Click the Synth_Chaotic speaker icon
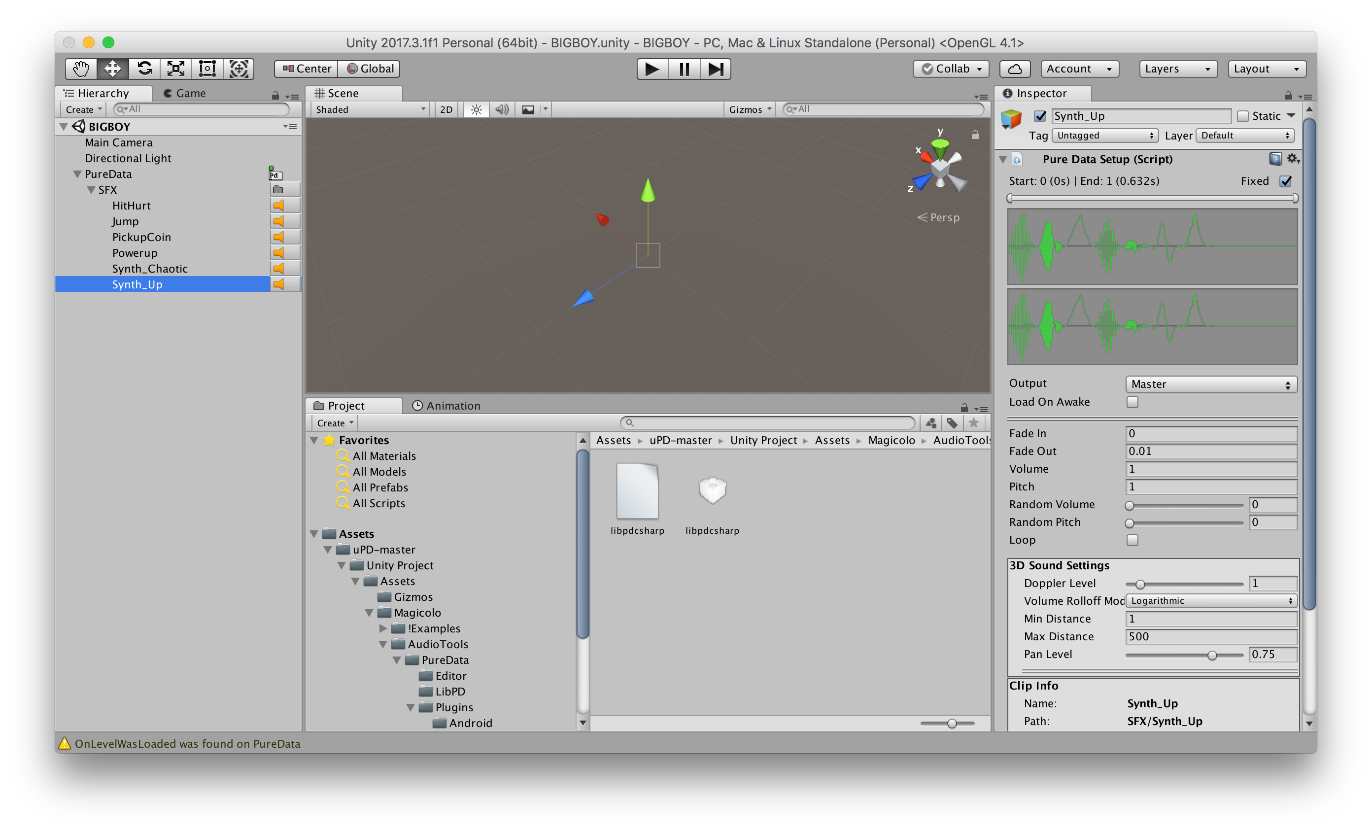The width and height of the screenshot is (1372, 832). coord(279,269)
